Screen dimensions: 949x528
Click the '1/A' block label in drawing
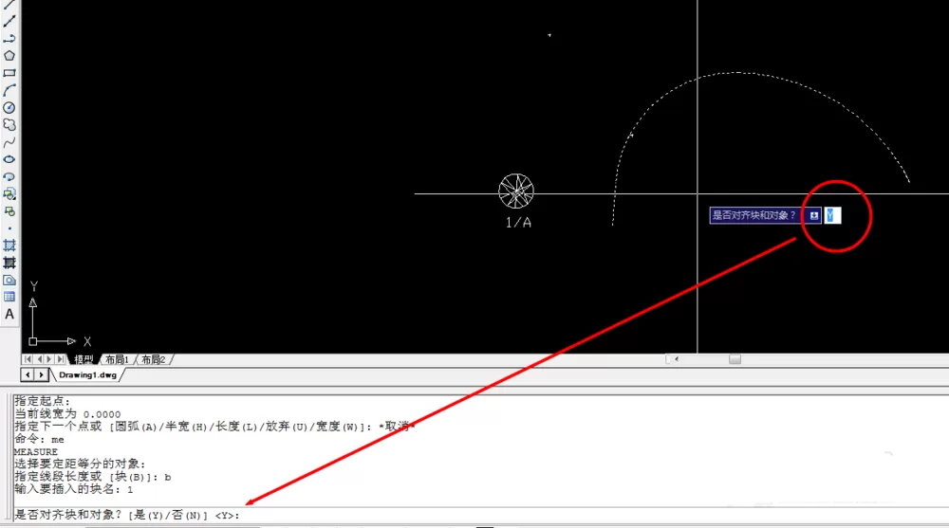coord(518,223)
